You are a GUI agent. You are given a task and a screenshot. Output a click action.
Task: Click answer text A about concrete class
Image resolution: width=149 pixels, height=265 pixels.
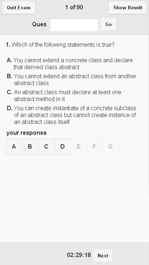73,64
